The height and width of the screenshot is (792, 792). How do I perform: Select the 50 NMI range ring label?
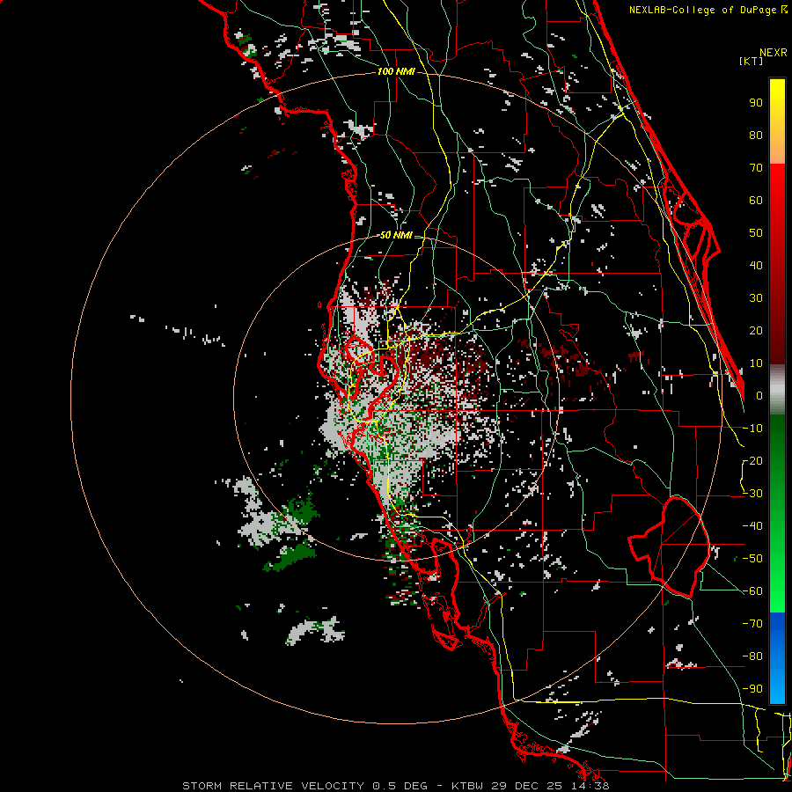click(x=396, y=235)
